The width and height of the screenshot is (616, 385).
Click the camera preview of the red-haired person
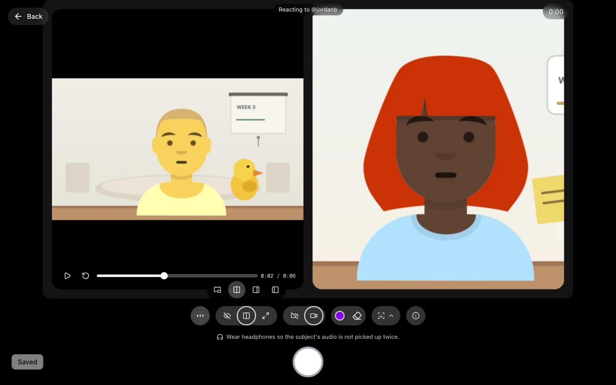point(438,149)
